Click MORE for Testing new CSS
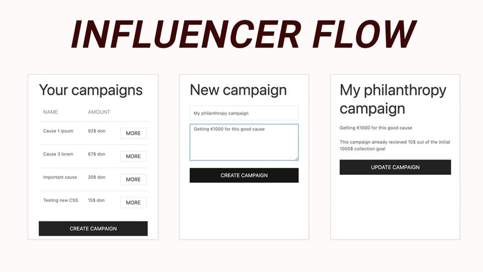 click(133, 203)
